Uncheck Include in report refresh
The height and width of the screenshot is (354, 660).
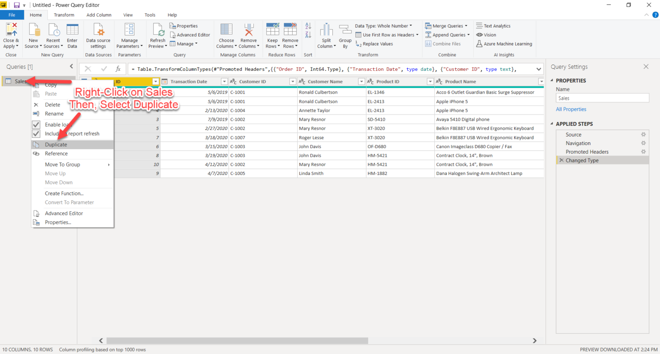[x=36, y=133]
